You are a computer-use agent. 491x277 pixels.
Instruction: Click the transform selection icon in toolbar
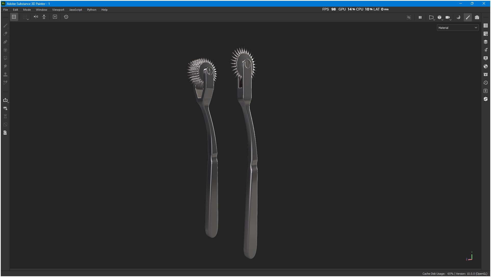point(14,17)
